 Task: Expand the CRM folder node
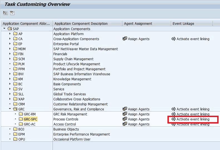coord(10,104)
